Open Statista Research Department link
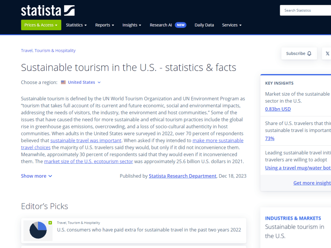This screenshot has height=248, width=331. (183, 176)
